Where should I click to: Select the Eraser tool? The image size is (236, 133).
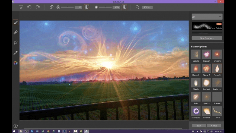tap(15, 32)
